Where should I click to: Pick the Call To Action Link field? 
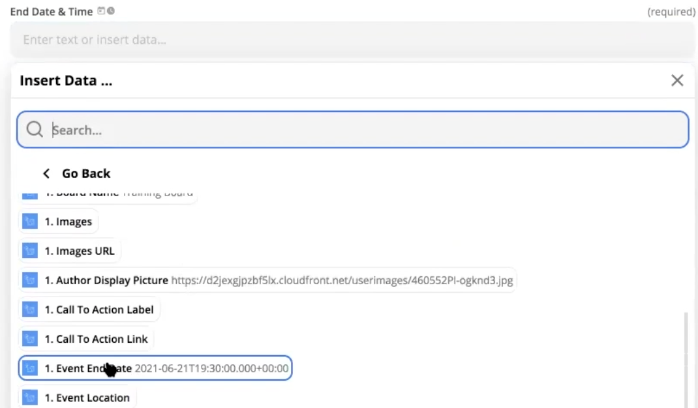pyautogui.click(x=96, y=339)
